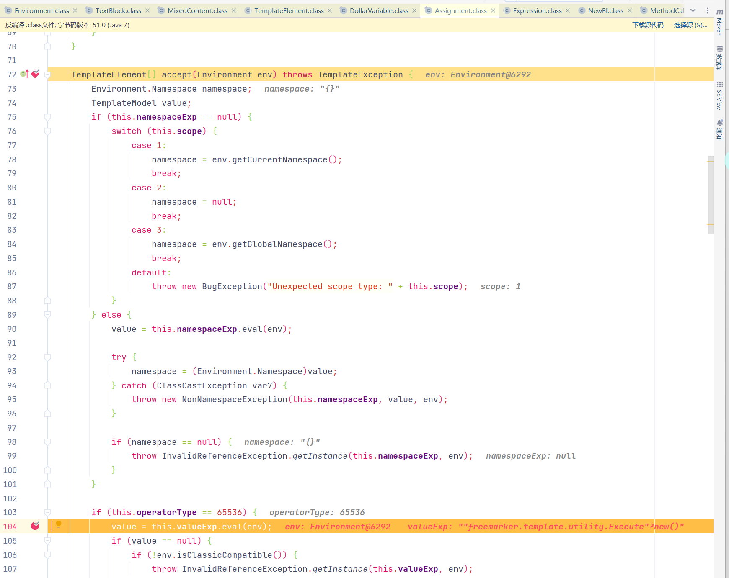Switch to the NewBI.class tab

click(605, 10)
